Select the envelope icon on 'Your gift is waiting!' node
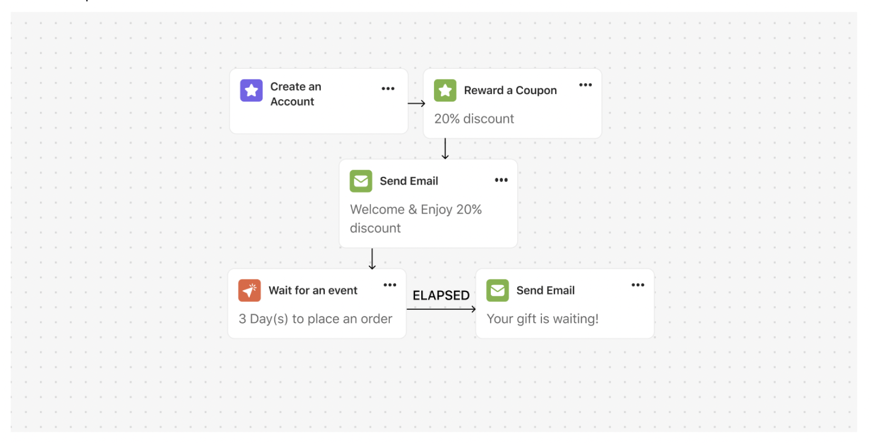Viewport: 871px width, 445px height. [x=498, y=290]
